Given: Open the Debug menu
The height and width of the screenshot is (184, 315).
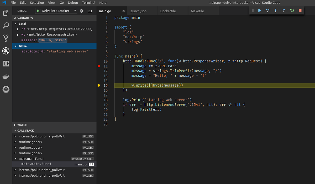Looking at the screenshot, I should pyautogui.click(x=73, y=3).
